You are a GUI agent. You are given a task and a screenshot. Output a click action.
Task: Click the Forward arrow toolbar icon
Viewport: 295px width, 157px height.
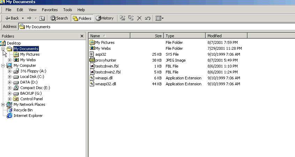pyautogui.click(x=29, y=18)
